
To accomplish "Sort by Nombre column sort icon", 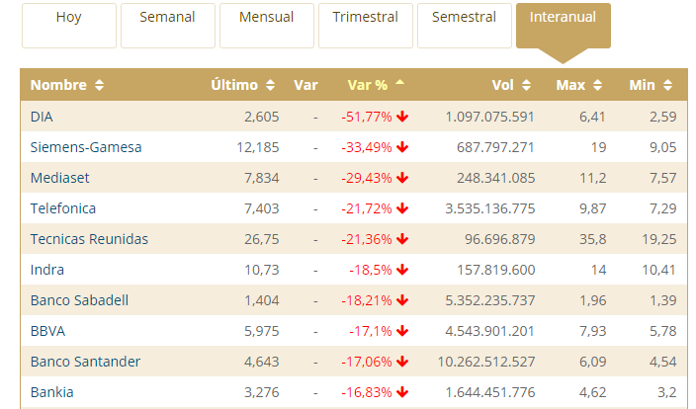I will pyautogui.click(x=99, y=85).
